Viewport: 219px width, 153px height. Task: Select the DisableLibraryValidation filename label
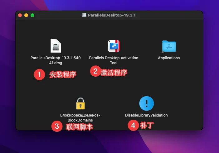(146, 115)
